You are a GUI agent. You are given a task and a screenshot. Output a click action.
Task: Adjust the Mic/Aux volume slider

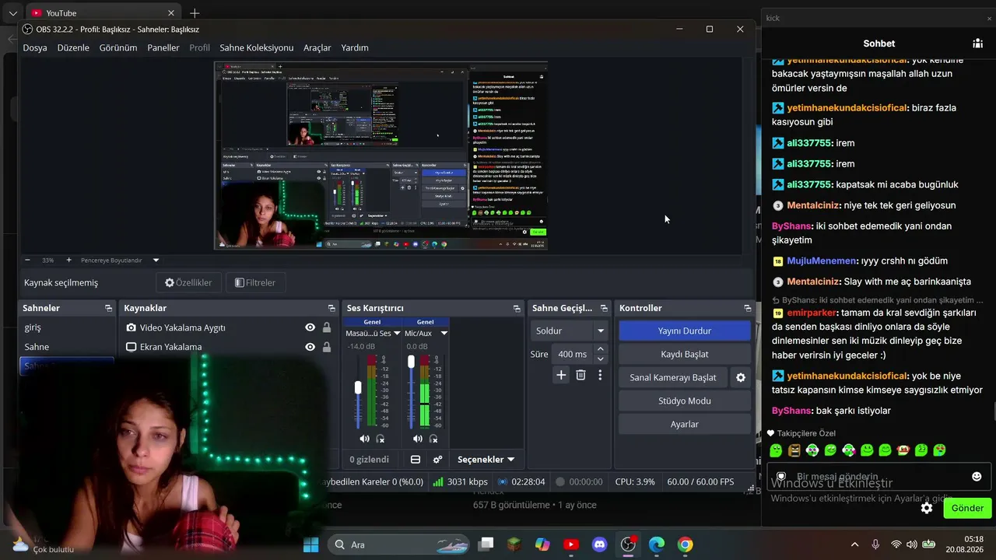click(411, 362)
